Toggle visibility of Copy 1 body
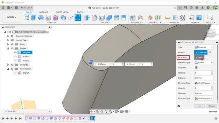The width and height of the screenshot is (219, 123). 15,56
